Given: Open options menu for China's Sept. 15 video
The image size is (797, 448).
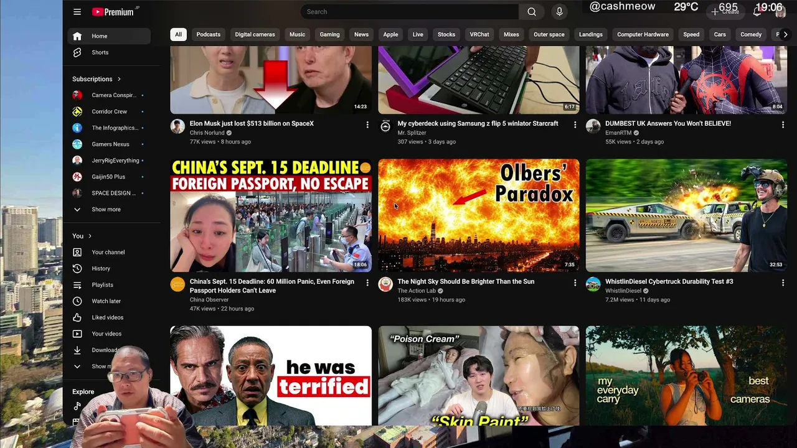Looking at the screenshot, I should [x=367, y=283].
